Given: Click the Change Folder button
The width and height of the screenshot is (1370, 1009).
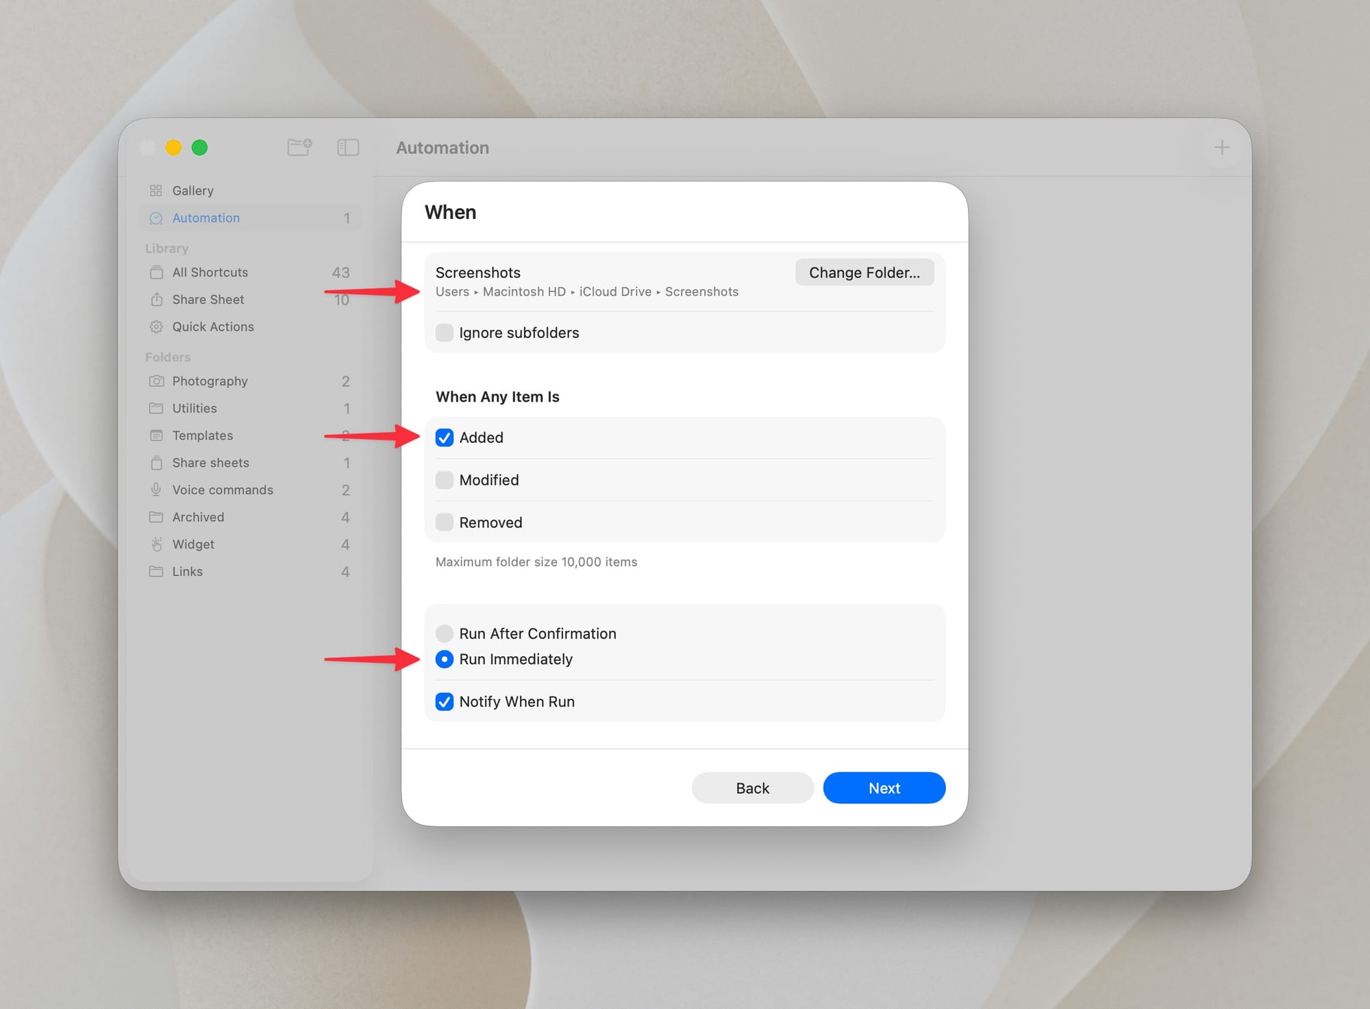Looking at the screenshot, I should [864, 272].
